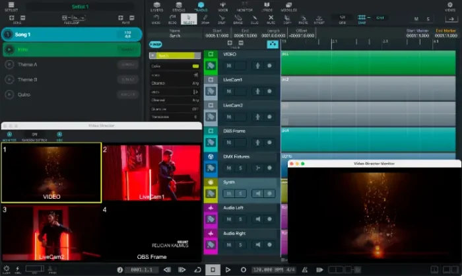Mute the Synth track
462x276 pixels.
point(229,193)
